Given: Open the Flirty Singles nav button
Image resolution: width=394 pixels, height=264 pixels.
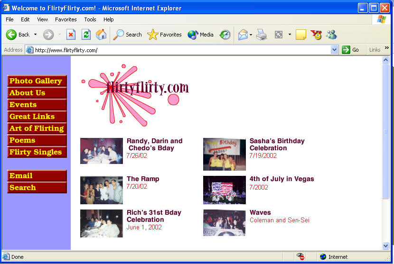Looking at the screenshot, I should click(x=37, y=152).
